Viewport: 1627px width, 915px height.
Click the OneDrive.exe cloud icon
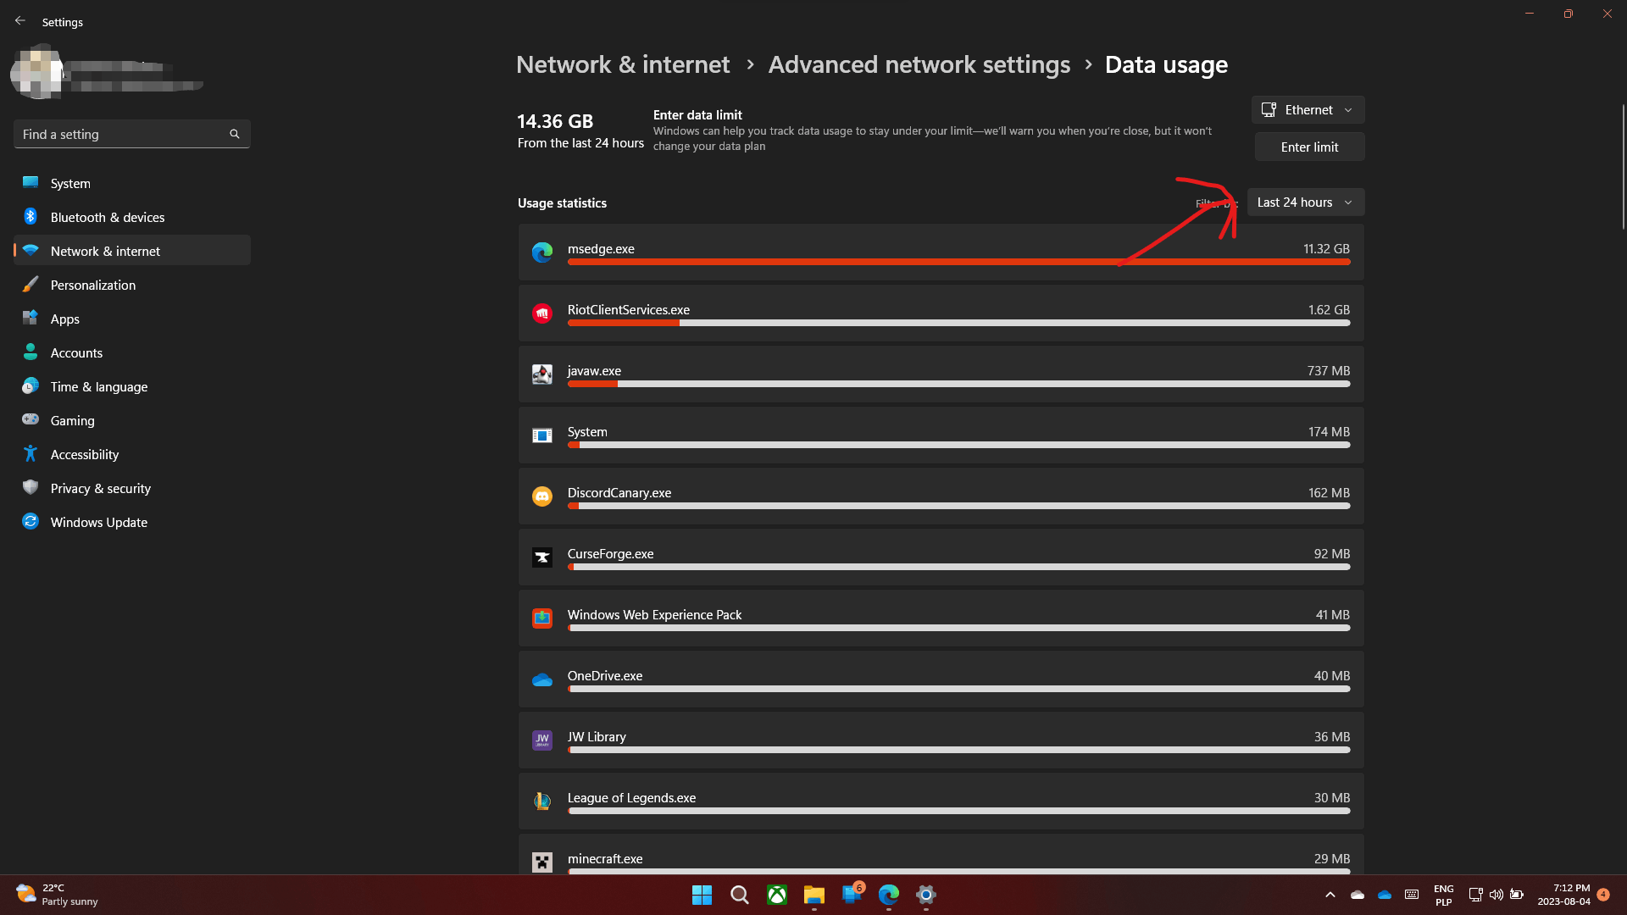[x=542, y=679]
